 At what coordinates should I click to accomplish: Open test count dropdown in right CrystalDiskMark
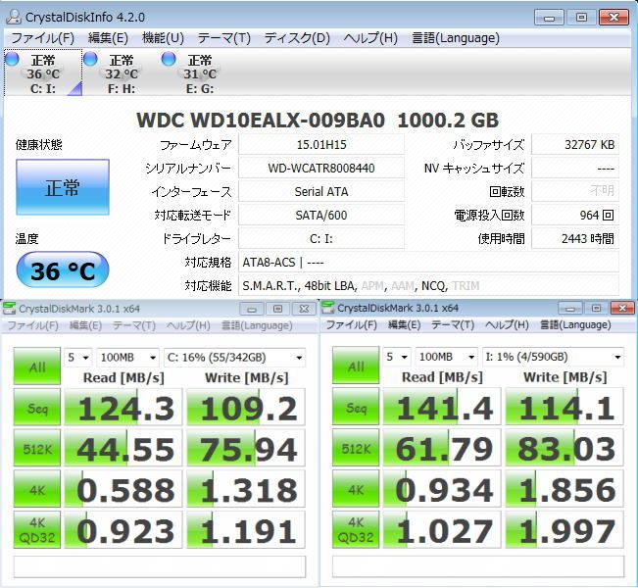pyautogui.click(x=397, y=357)
